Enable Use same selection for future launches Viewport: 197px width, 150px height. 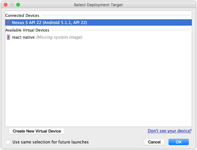[x=8, y=142]
